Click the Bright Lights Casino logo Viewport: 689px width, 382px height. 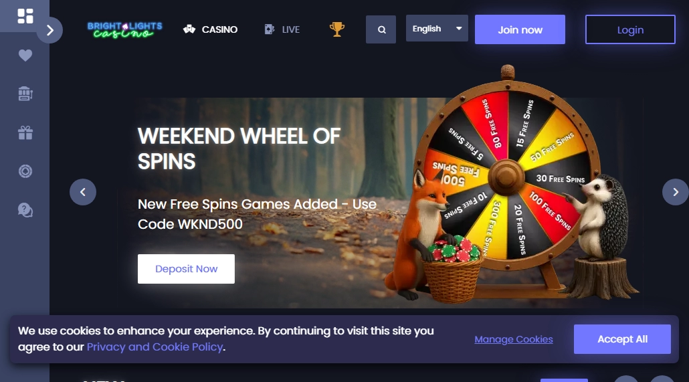click(125, 30)
